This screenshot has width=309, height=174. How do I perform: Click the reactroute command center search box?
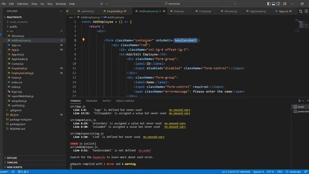click(x=174, y=3)
